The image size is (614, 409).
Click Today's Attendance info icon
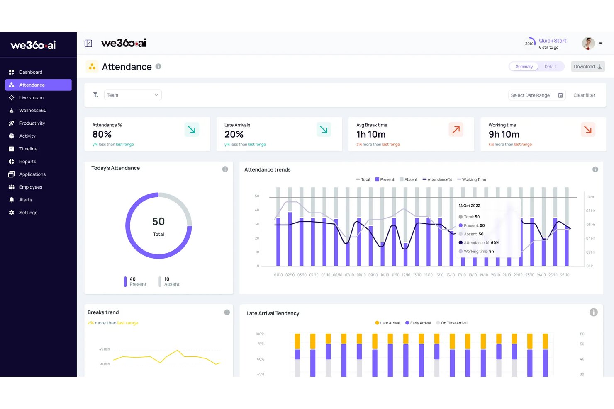click(x=225, y=169)
